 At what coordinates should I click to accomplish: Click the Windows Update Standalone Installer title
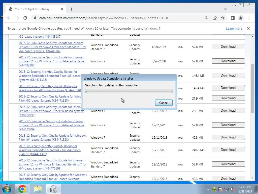click(x=108, y=79)
